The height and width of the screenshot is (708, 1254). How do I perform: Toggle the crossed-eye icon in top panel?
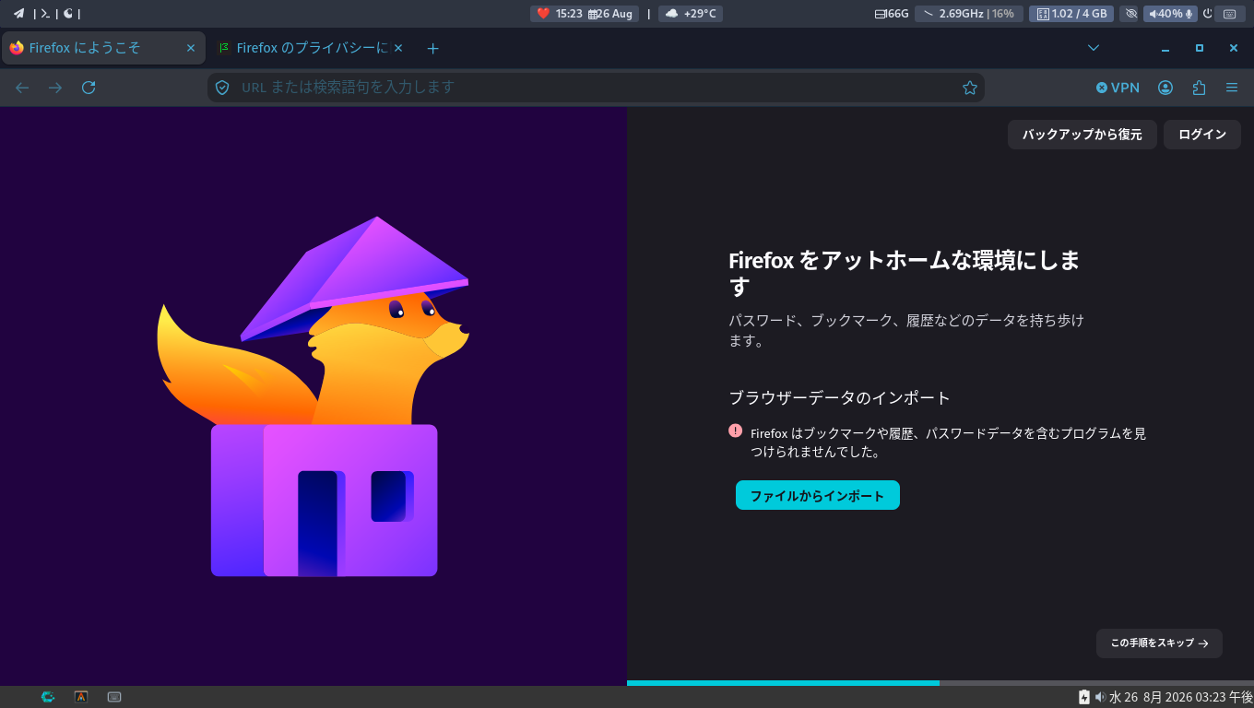pyautogui.click(x=1131, y=14)
